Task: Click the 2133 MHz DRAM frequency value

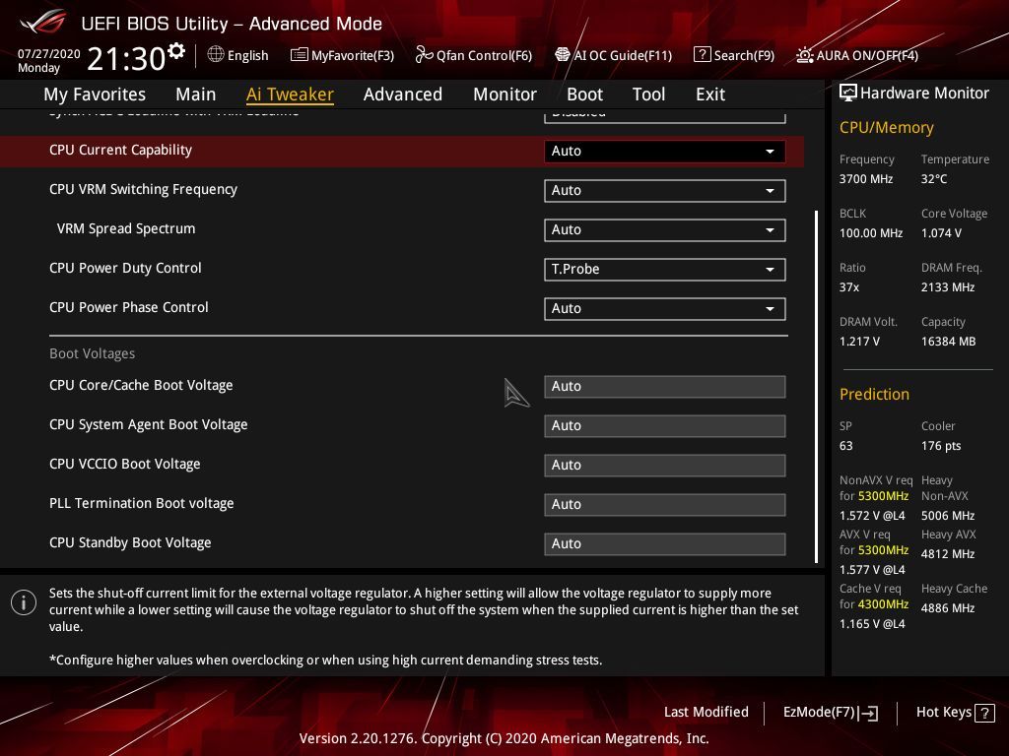Action: [x=947, y=286]
